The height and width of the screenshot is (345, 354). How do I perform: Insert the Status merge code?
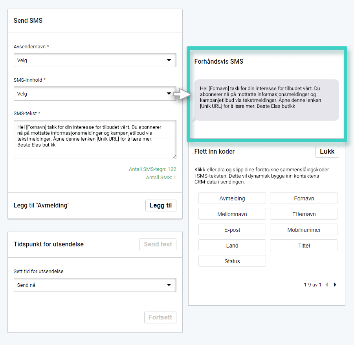[232, 261]
